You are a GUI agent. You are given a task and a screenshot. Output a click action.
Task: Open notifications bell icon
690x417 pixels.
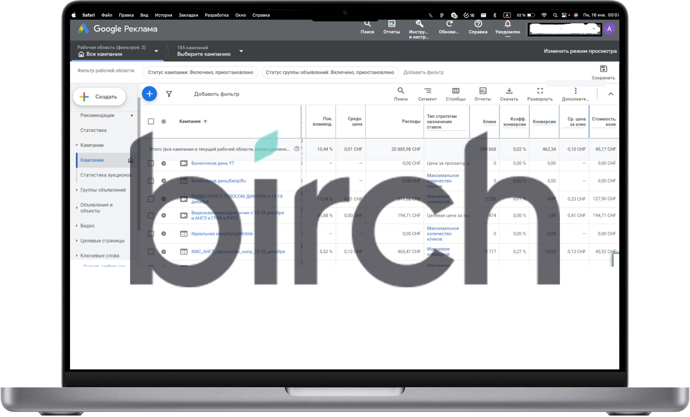(507, 24)
